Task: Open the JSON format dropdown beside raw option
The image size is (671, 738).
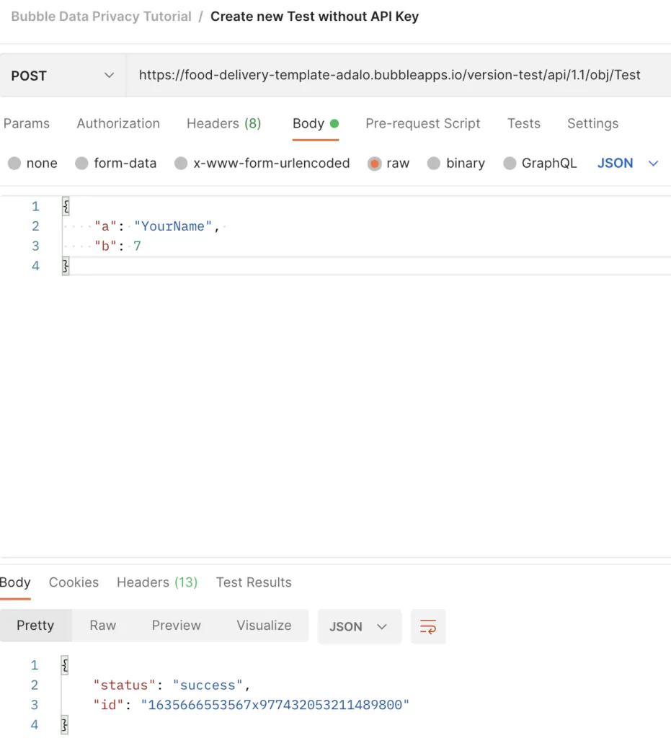Action: point(628,163)
